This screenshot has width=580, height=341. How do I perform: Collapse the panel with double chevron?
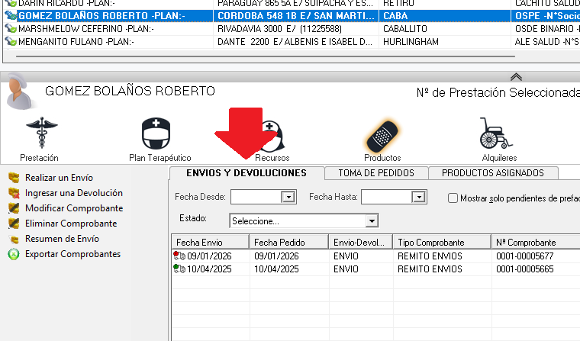pyautogui.click(x=516, y=76)
